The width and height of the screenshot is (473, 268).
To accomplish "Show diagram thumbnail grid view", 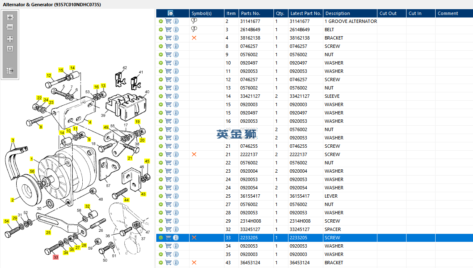I will coord(10,39).
